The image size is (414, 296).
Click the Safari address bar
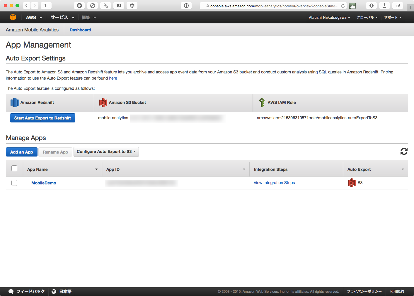pyautogui.click(x=272, y=6)
